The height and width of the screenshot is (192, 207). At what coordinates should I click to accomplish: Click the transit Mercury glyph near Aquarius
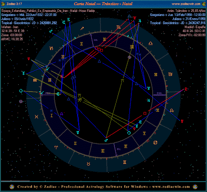pyautogui.click(x=23, y=73)
